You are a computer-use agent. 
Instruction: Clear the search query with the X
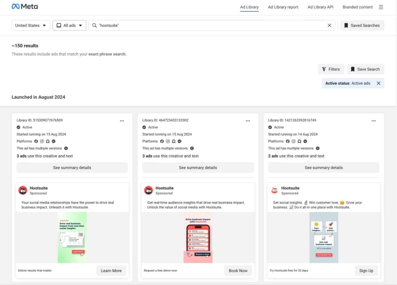[x=329, y=25]
